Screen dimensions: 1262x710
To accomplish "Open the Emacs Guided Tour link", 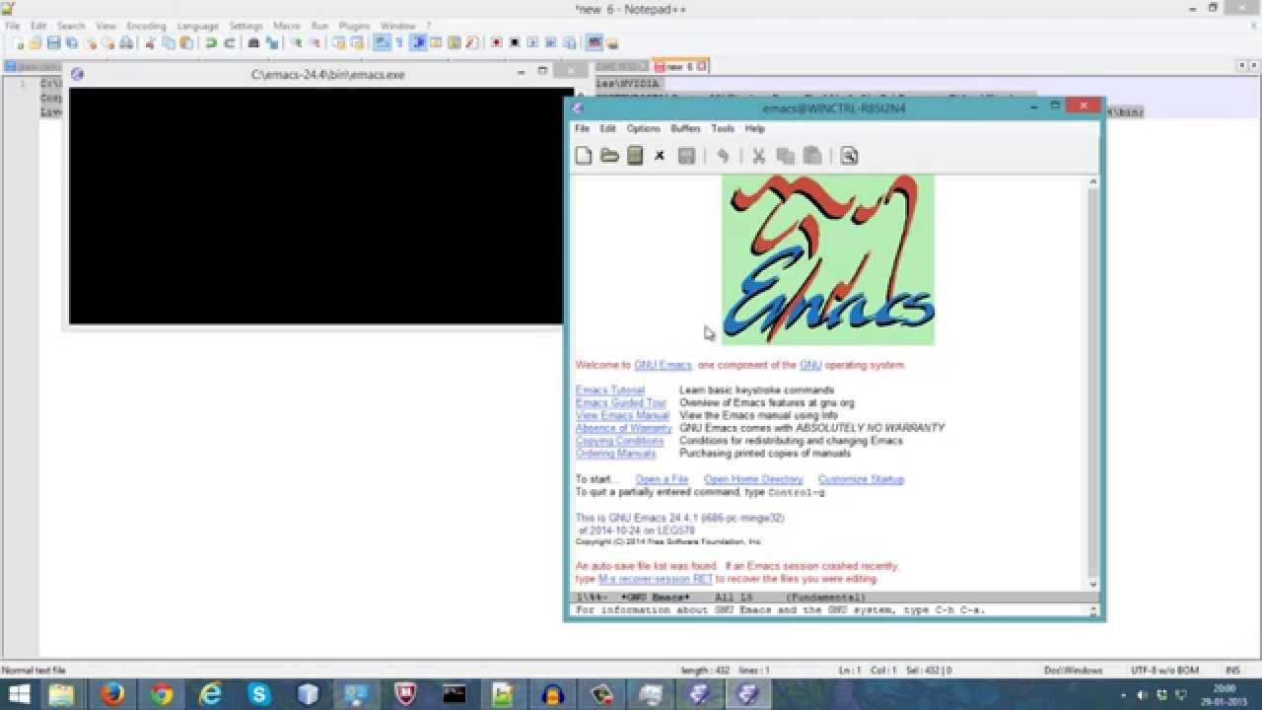I will pyautogui.click(x=621, y=403).
